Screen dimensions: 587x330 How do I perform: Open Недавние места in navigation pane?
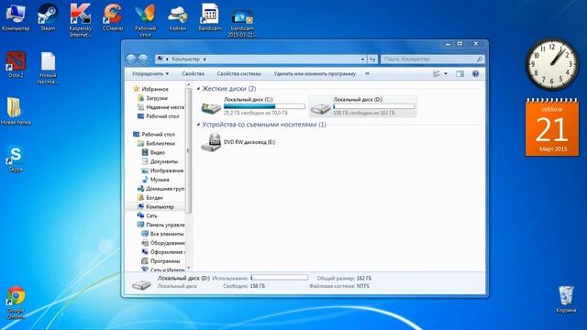tap(161, 107)
